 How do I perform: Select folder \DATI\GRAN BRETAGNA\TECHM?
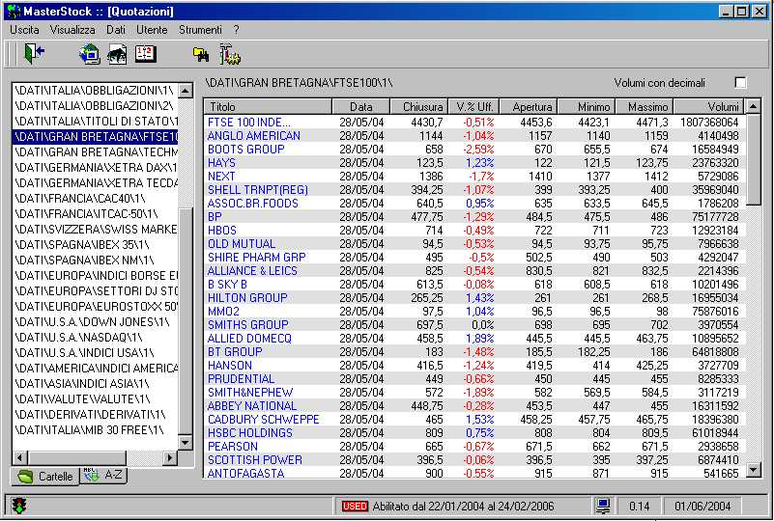pos(96,151)
